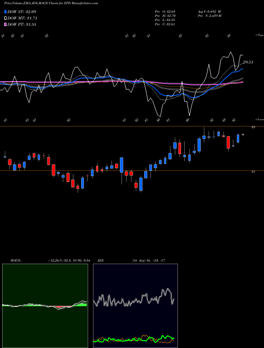Select the 'Pre L: 32.55' low value
264x348 pixels.
(x=165, y=20)
